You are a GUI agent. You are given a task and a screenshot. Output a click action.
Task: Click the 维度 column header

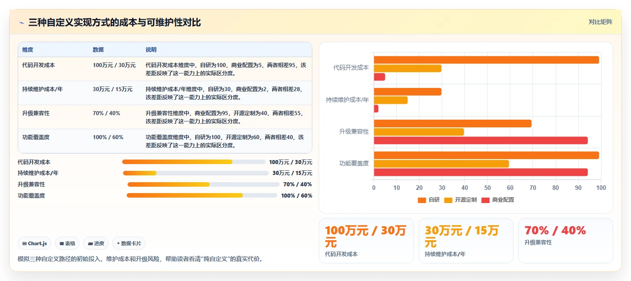[x=28, y=50]
